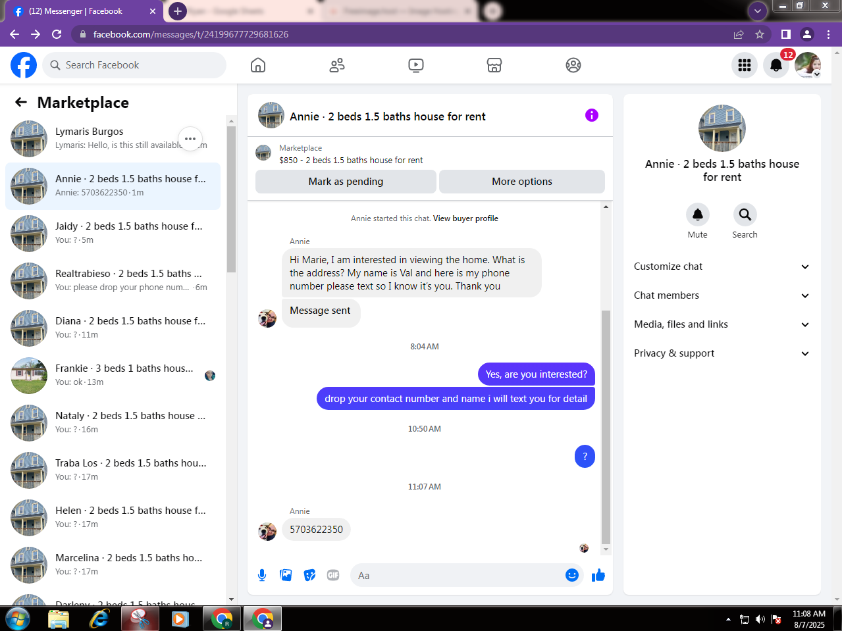The height and width of the screenshot is (631, 842).
Task: Open the Windows Start button
Action: (17, 618)
